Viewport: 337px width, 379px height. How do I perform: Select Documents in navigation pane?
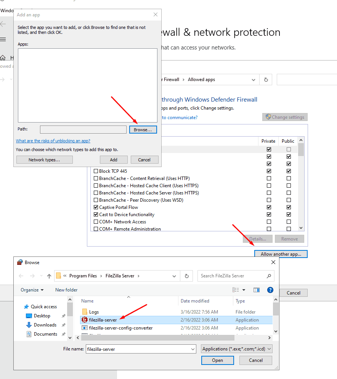click(x=42, y=334)
